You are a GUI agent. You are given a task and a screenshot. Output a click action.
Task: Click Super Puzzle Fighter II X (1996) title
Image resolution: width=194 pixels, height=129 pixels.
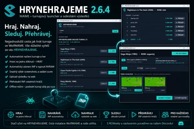coord(73,71)
